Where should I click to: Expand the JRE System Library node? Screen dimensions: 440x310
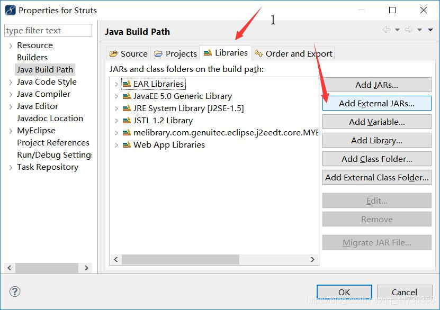point(116,108)
